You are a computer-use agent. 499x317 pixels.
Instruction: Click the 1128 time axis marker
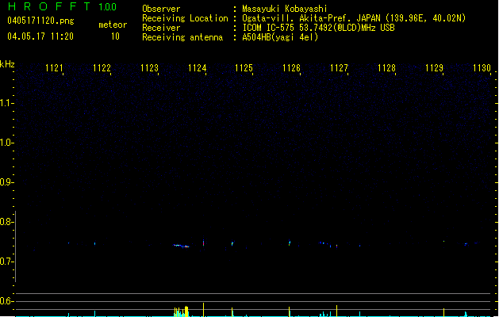coord(386,68)
